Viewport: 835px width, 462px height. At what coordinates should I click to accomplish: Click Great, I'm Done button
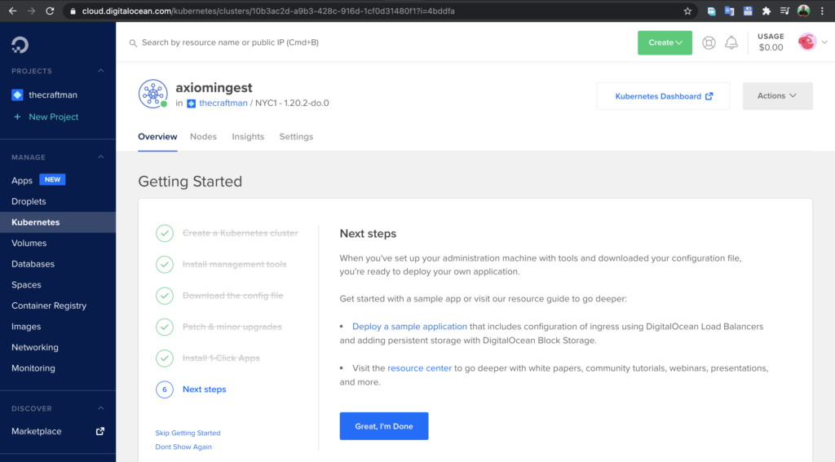(384, 426)
